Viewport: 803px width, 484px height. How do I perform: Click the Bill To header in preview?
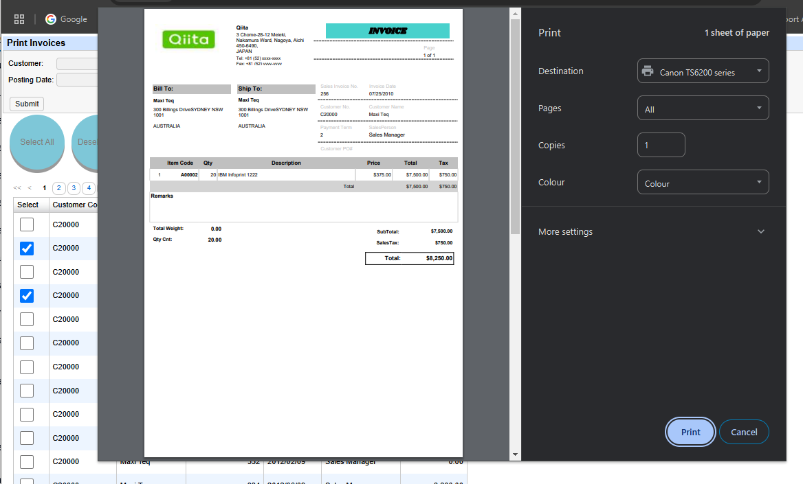pyautogui.click(x=192, y=89)
